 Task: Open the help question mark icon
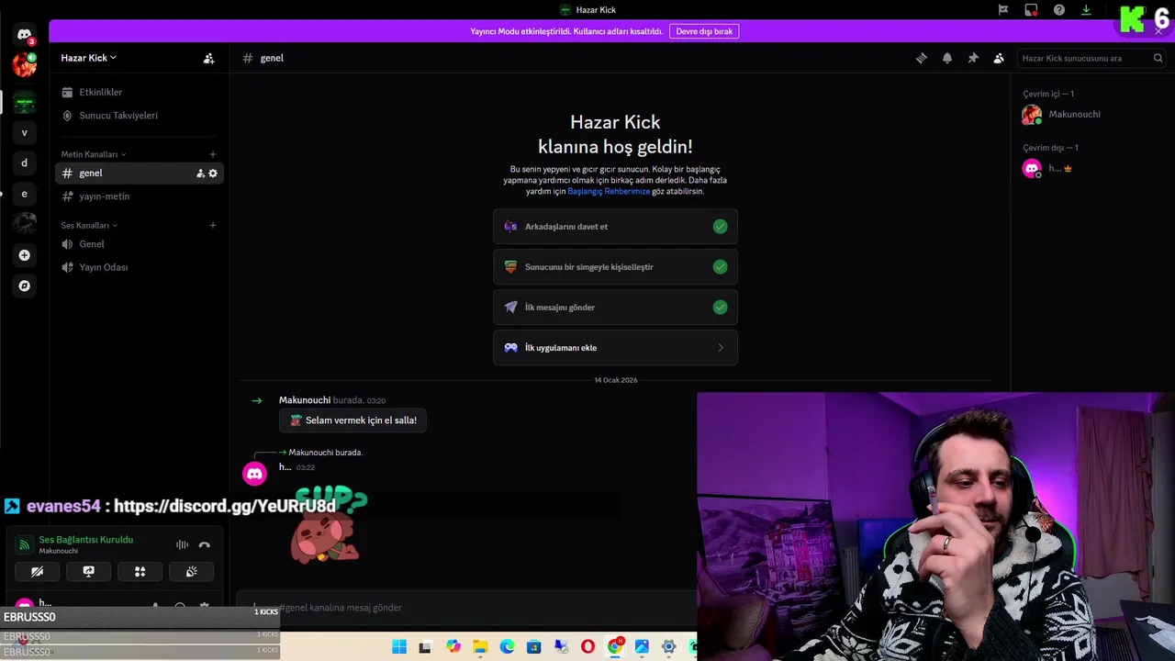(1059, 10)
